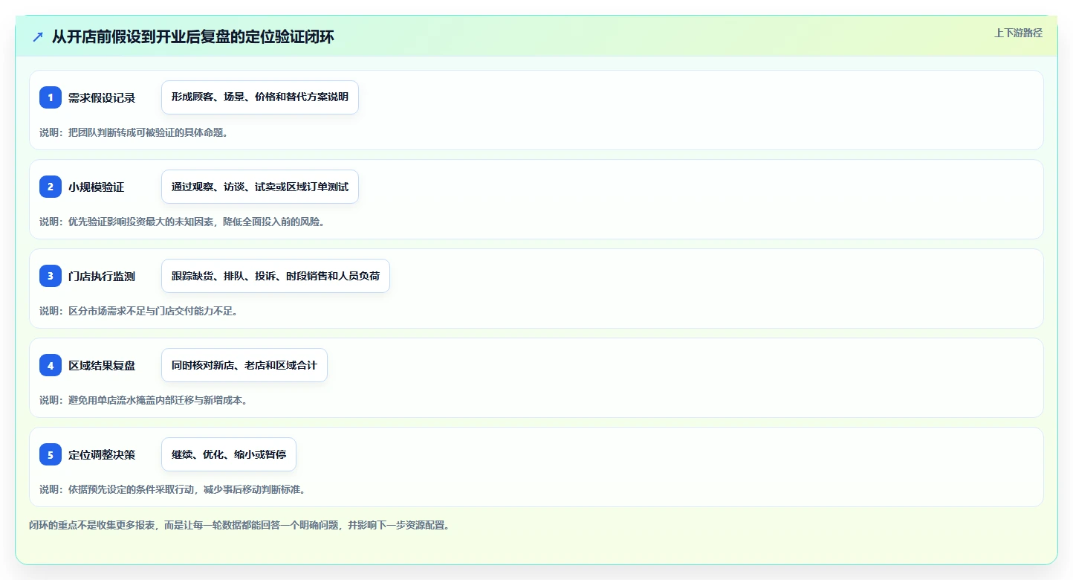Click step number badge 2
1073x580 pixels.
click(x=51, y=187)
